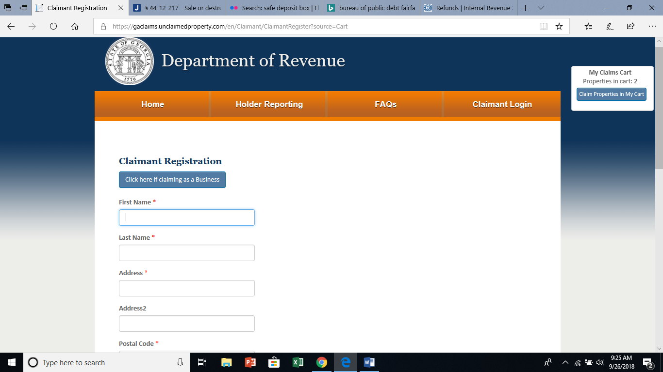The image size is (663, 372).
Task: Open Task View from the taskbar
Action: click(202, 362)
